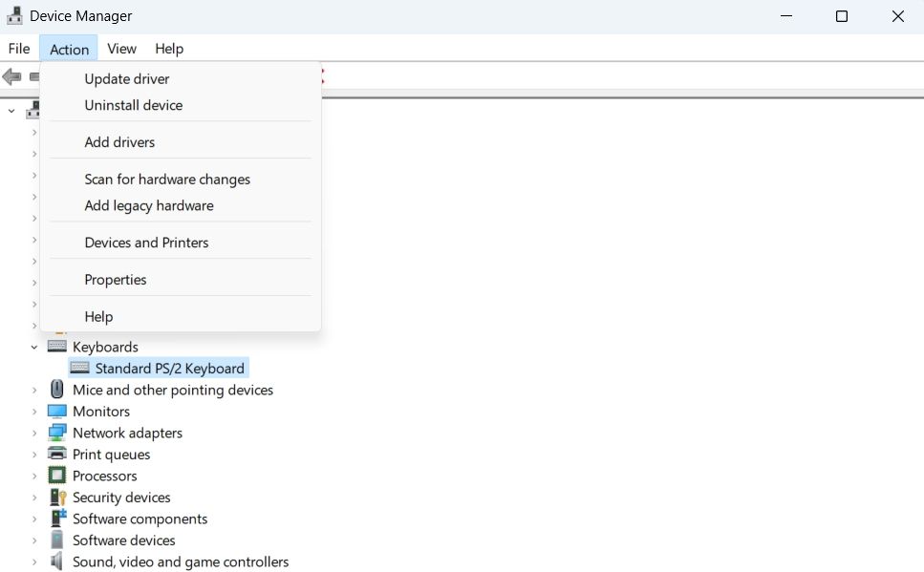Click the Security devices key icon
924x572 pixels.
(x=57, y=498)
